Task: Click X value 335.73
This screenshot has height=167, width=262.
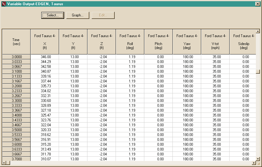Action: pos(45,86)
